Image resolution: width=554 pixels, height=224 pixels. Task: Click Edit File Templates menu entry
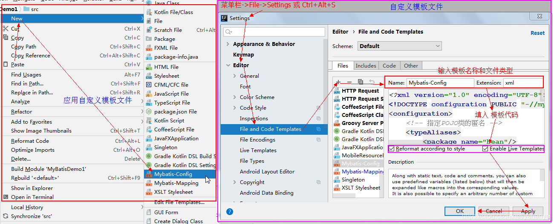point(180,202)
